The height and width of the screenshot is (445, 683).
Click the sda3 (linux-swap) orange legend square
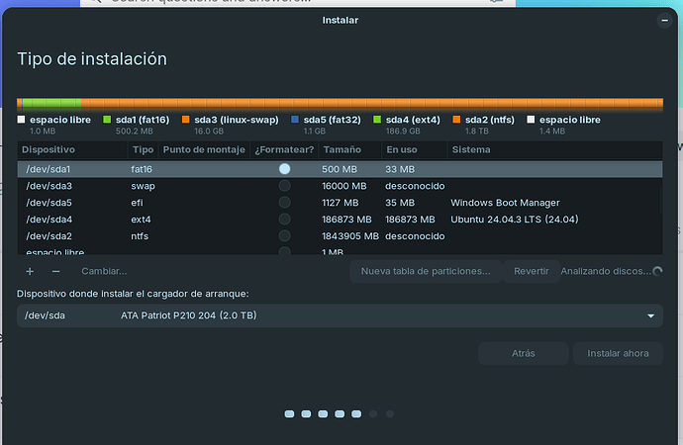coord(186,120)
